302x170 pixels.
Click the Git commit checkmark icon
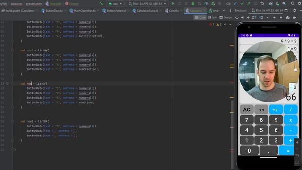pyautogui.click(x=242, y=3)
